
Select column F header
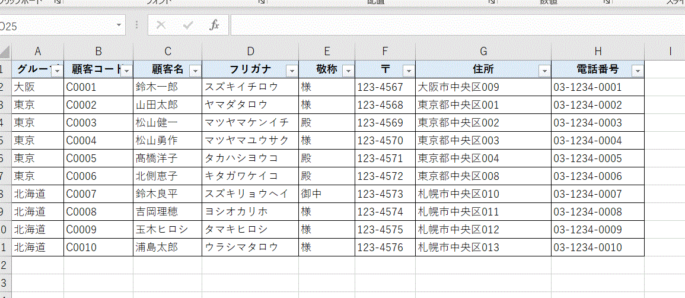(x=385, y=52)
